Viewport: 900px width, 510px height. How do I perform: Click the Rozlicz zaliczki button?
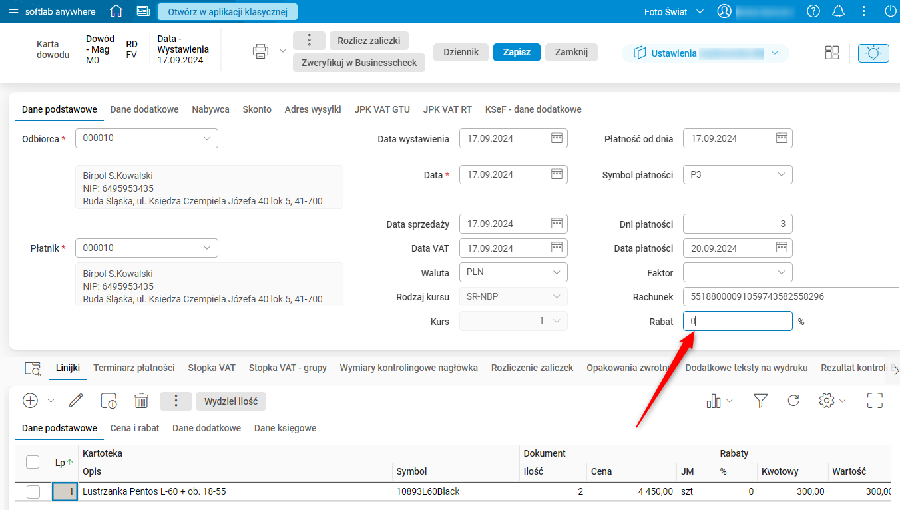pyautogui.click(x=369, y=40)
